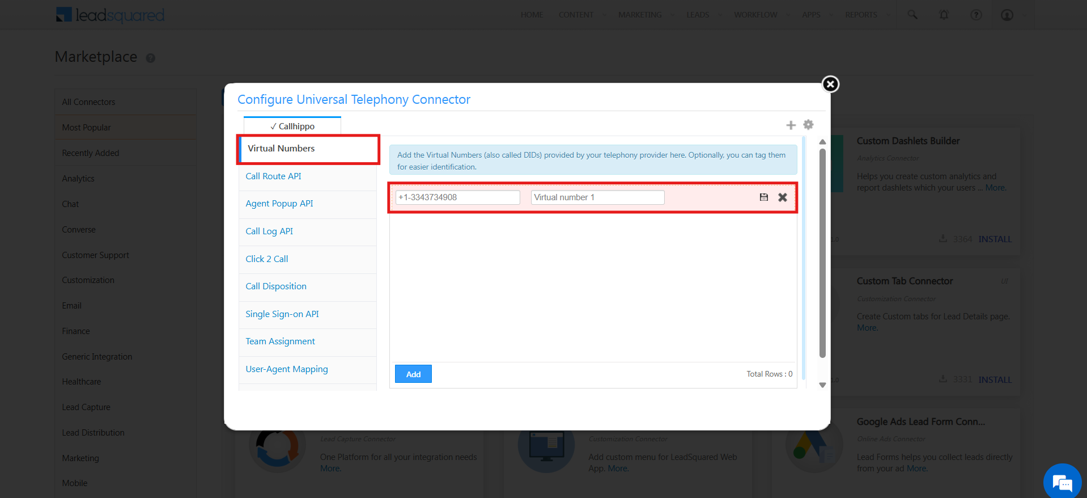Open the help question mark icon
Screen dimensions: 1087x498
976,15
